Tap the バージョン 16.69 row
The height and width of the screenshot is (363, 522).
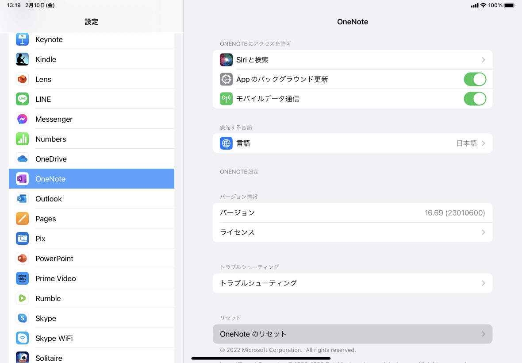coord(353,213)
